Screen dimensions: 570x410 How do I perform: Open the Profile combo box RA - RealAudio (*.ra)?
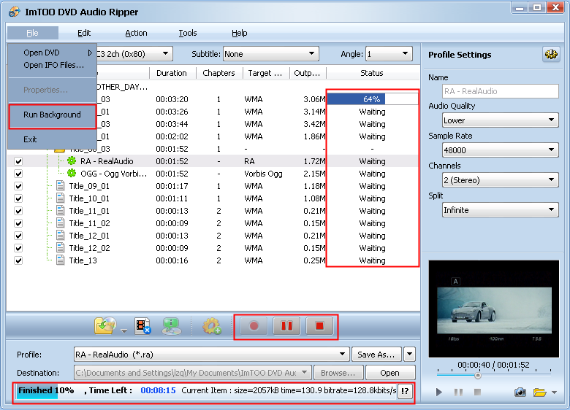pyautogui.click(x=212, y=354)
